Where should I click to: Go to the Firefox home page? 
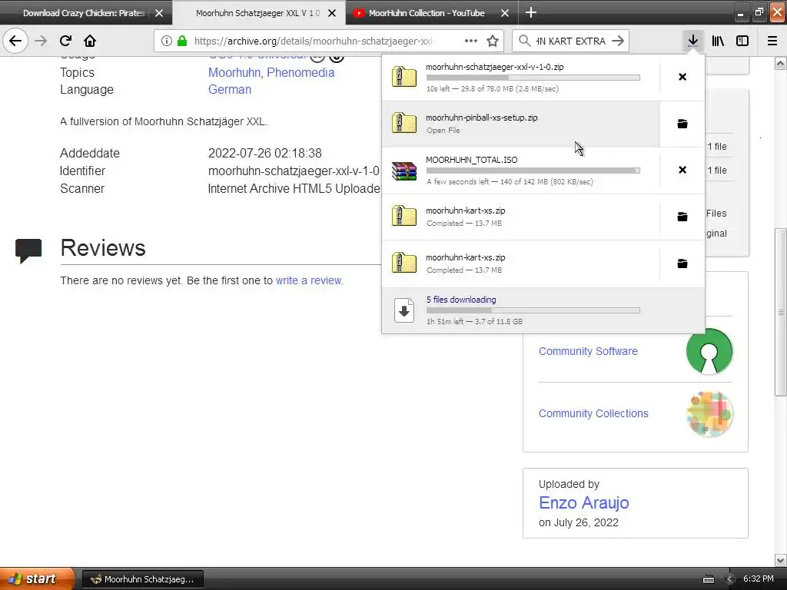click(x=90, y=41)
